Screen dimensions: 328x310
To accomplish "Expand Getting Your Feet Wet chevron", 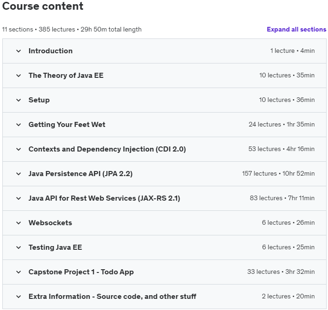I will point(19,125).
